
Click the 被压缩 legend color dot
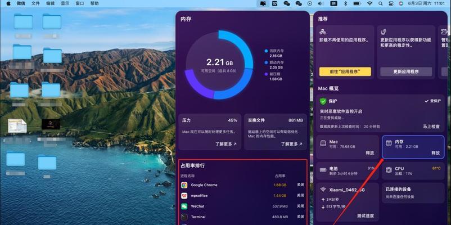pos(266,74)
